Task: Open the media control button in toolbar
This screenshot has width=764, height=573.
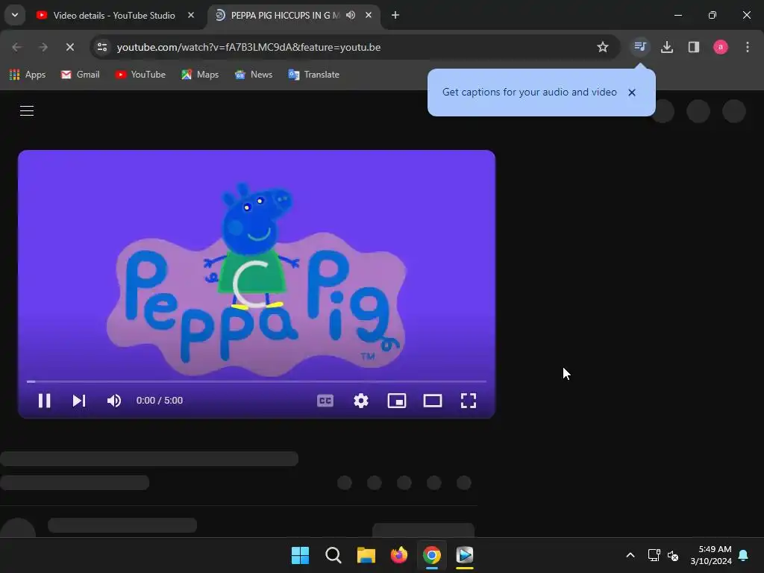Action: [x=639, y=47]
